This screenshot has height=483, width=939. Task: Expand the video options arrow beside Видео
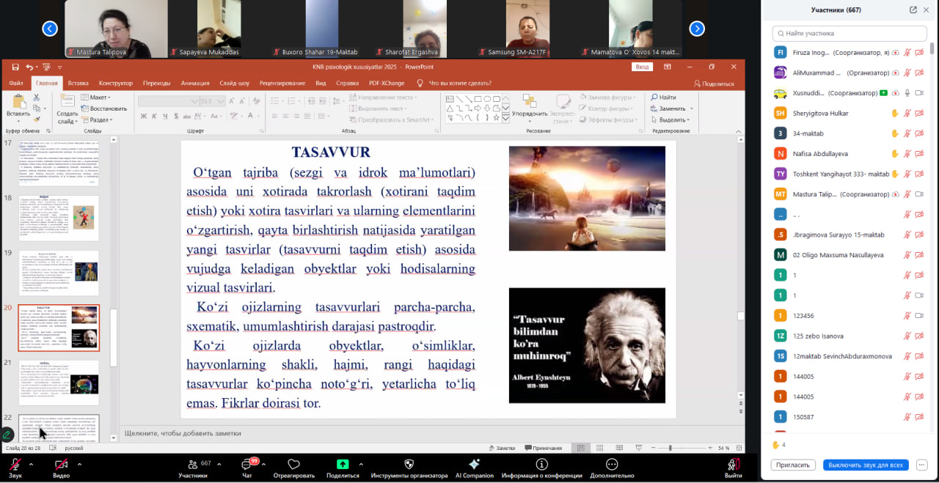pos(79,464)
